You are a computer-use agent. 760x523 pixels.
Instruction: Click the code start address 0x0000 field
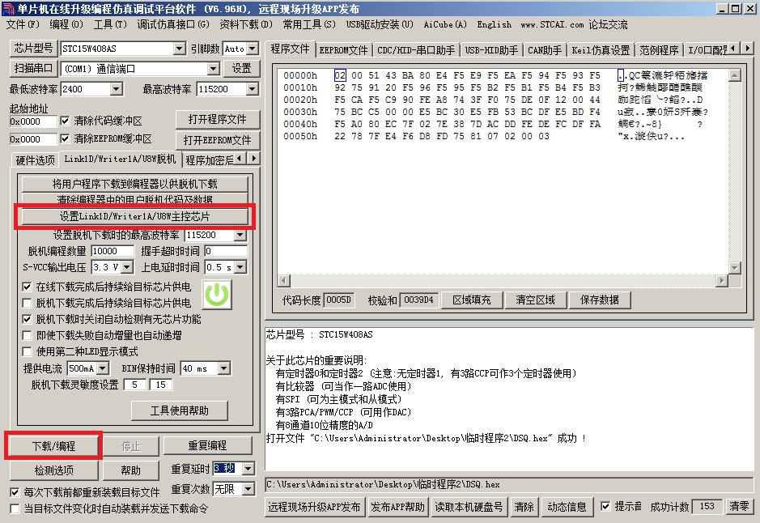click(33, 121)
